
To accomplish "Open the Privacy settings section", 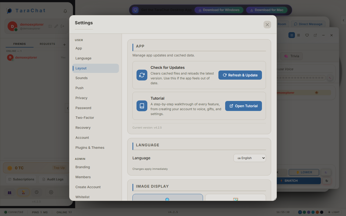I will click(96, 98).
